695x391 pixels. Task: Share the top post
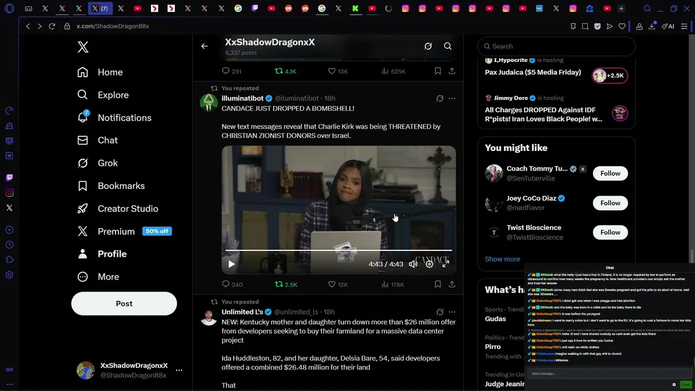452,71
